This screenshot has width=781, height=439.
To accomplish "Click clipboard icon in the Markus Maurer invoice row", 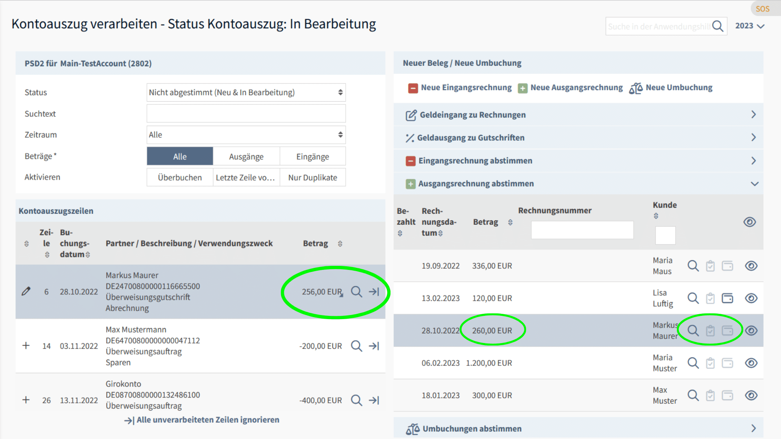I will click(x=710, y=331).
